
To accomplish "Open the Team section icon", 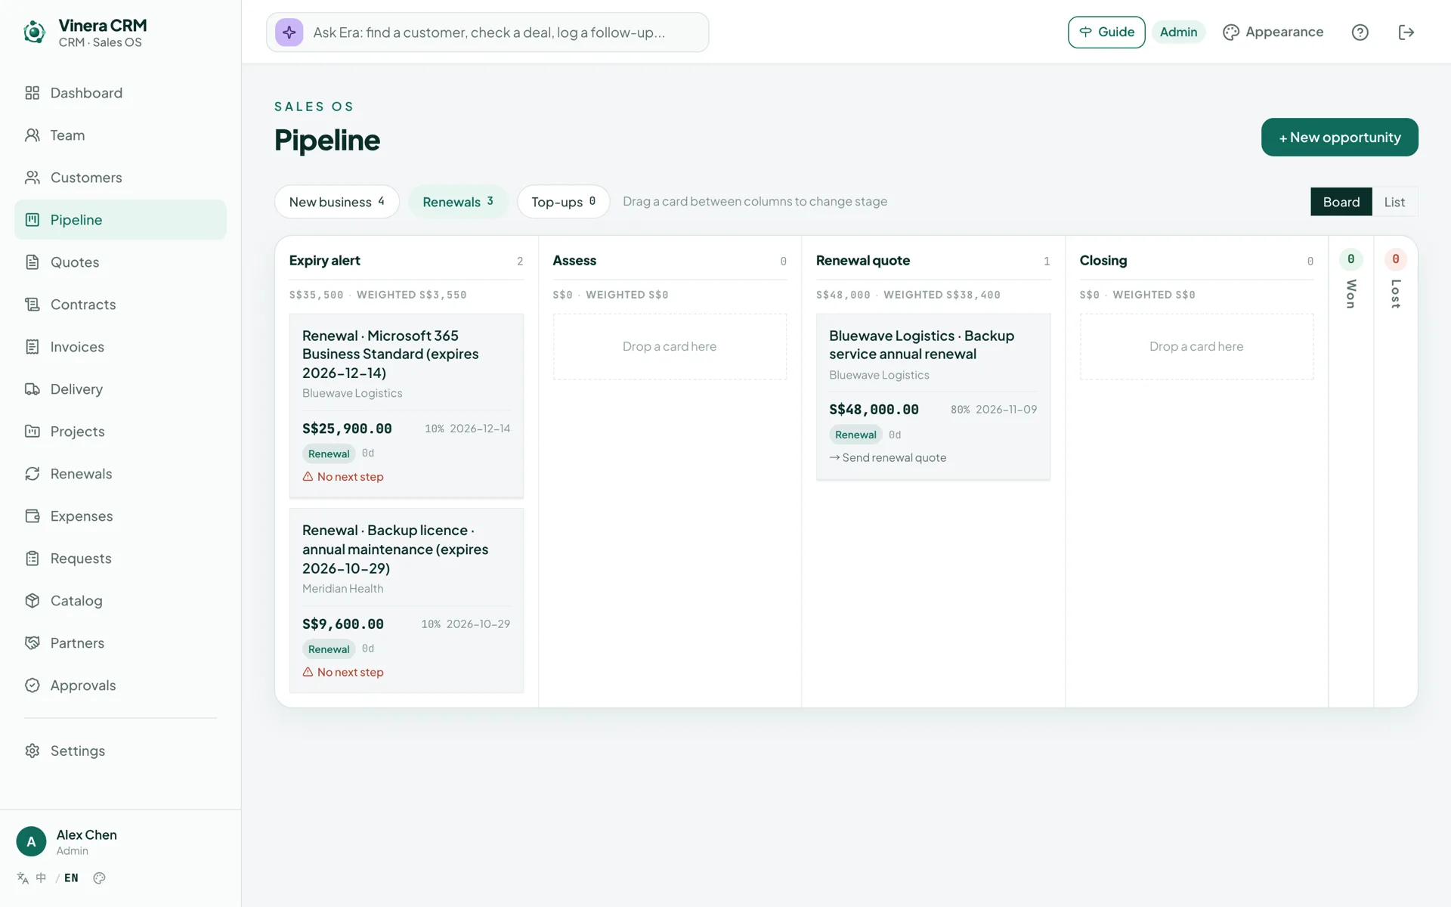I will click(x=32, y=135).
